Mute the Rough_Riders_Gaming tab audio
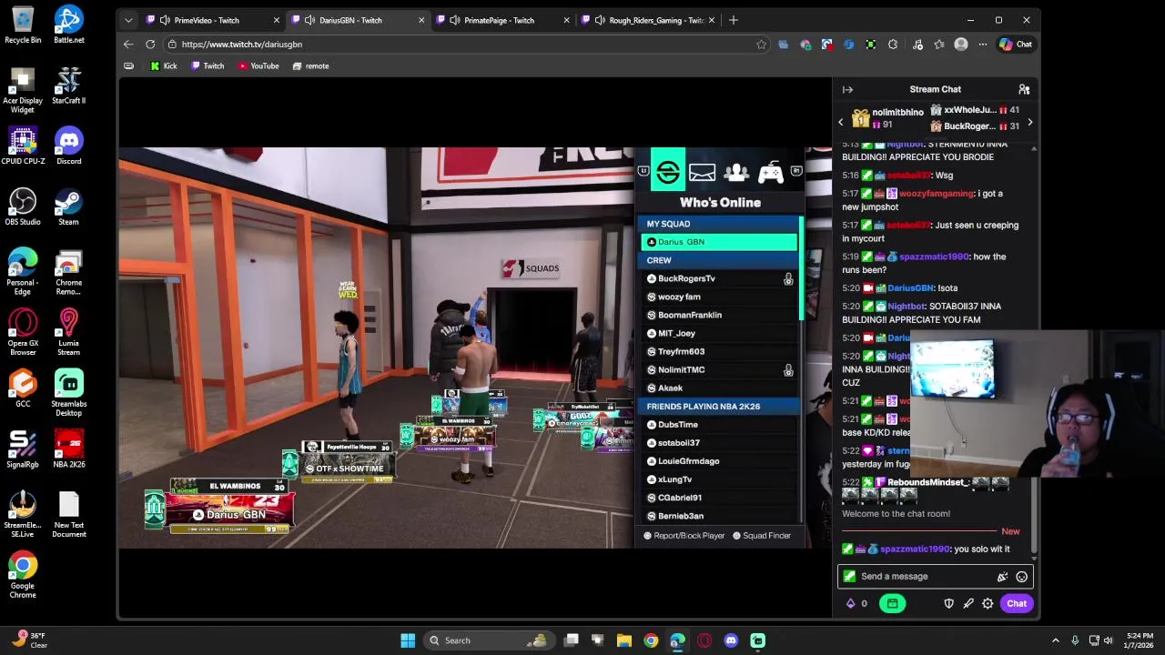1165x655 pixels. click(x=600, y=20)
